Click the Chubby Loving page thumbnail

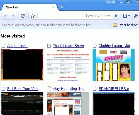[114, 65]
